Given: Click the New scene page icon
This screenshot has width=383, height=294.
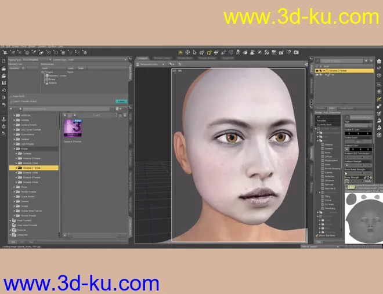Looking at the screenshot, I should click(3, 61).
